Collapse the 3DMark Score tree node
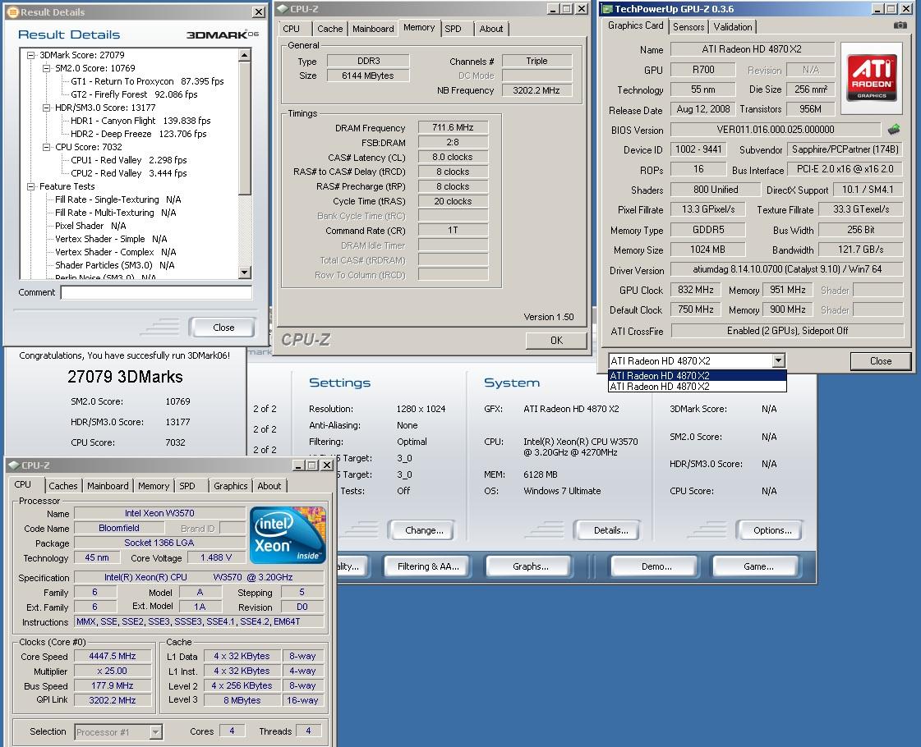Viewport: 921px width, 747px height. tap(30, 55)
